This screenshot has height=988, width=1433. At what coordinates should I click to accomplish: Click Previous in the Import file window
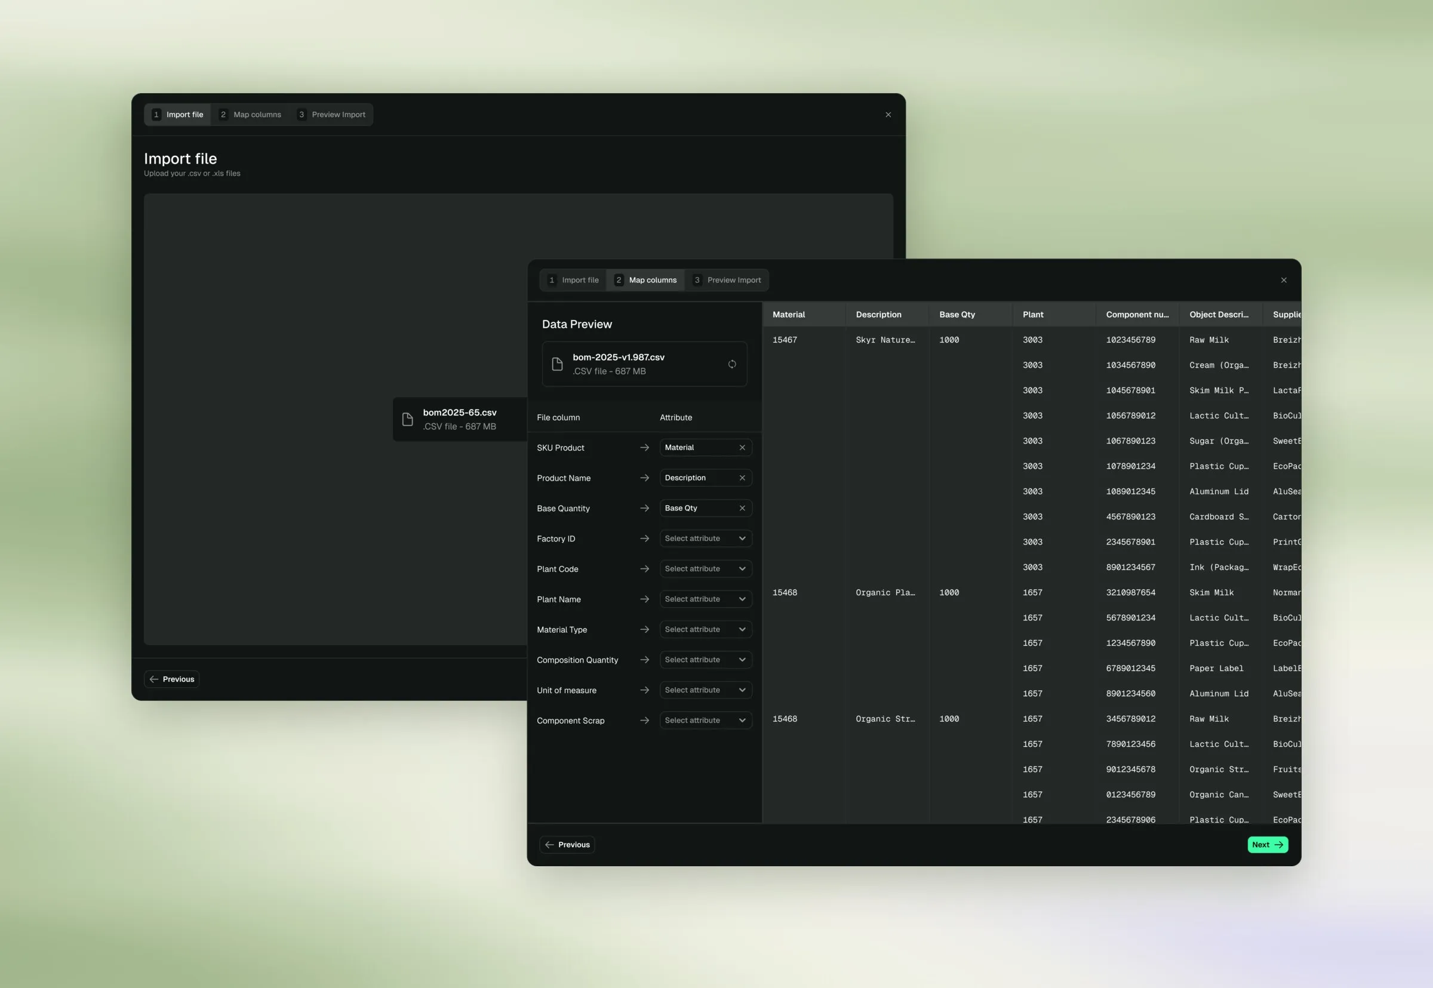[x=171, y=679]
